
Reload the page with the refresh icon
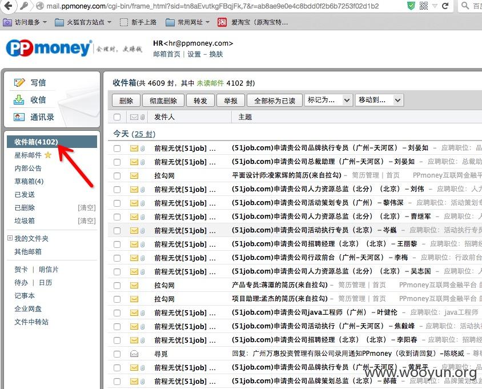[x=445, y=6]
